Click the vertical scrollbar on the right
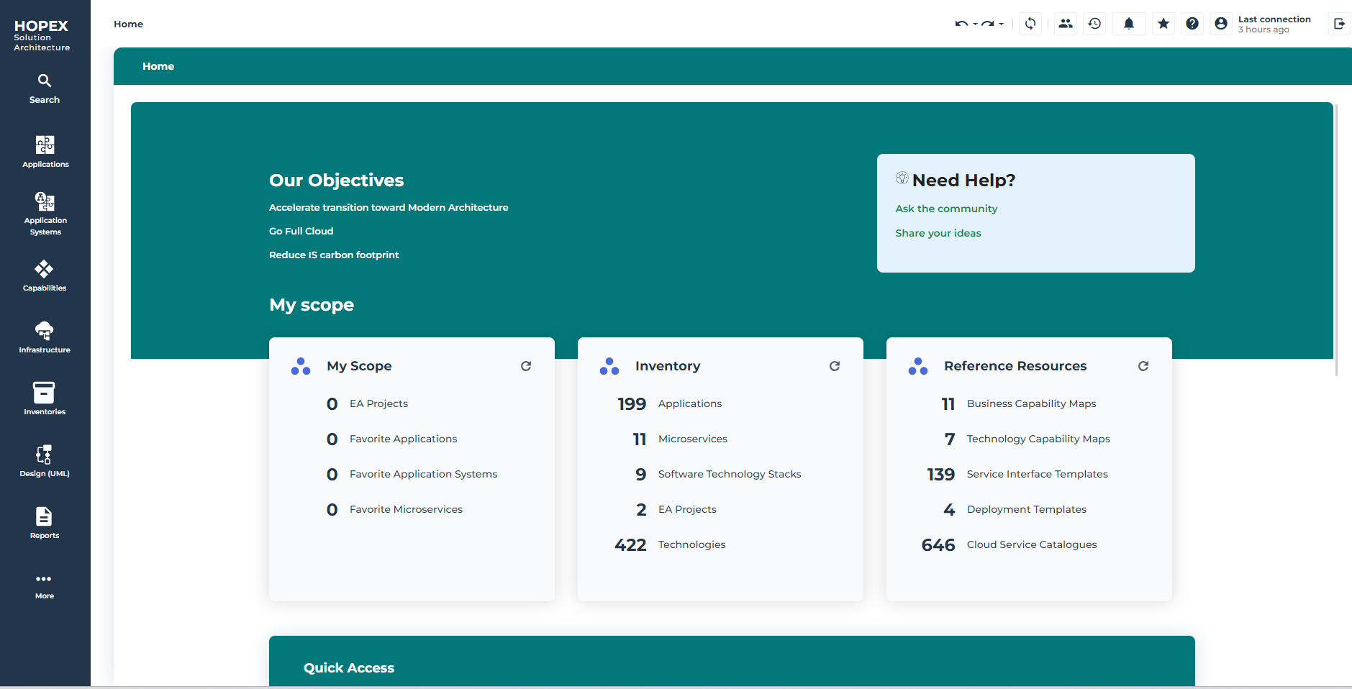1352x689 pixels. pos(1336,237)
